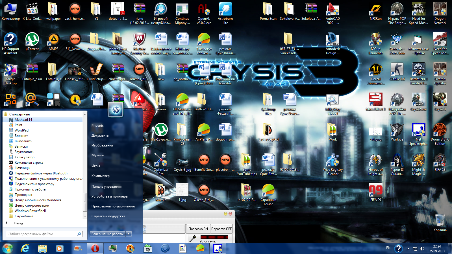The height and width of the screenshot is (254, 452).
Task: Click Передача ON button
Action: click(198, 229)
